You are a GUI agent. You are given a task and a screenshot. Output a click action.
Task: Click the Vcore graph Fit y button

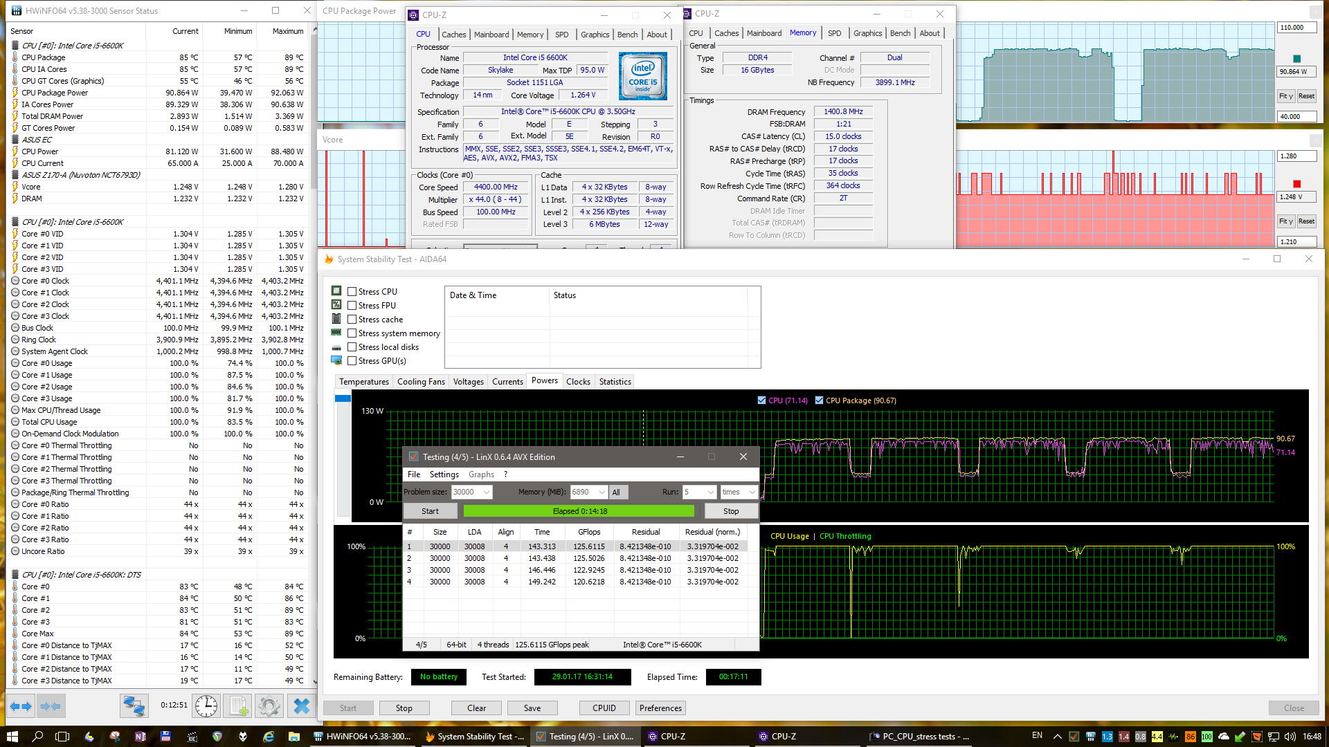pos(1285,221)
